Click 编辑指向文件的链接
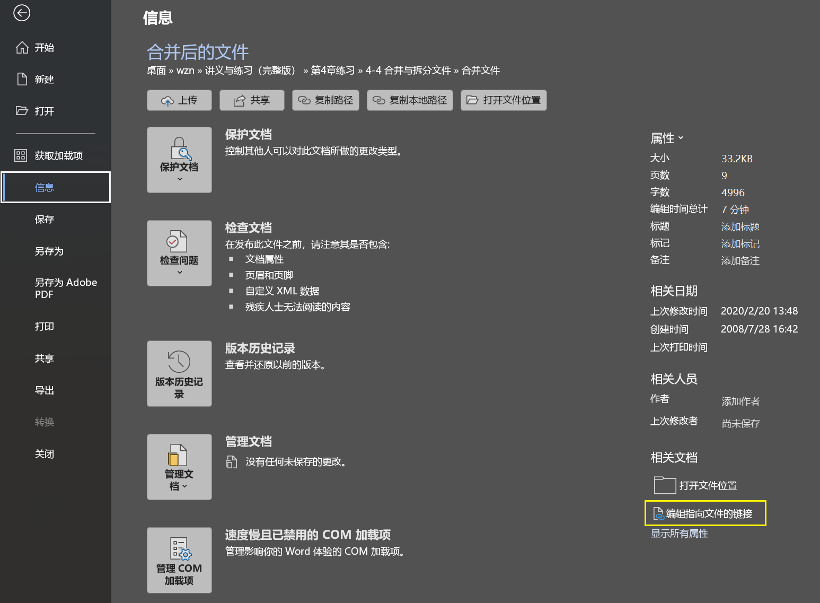820x603 pixels. pos(706,513)
